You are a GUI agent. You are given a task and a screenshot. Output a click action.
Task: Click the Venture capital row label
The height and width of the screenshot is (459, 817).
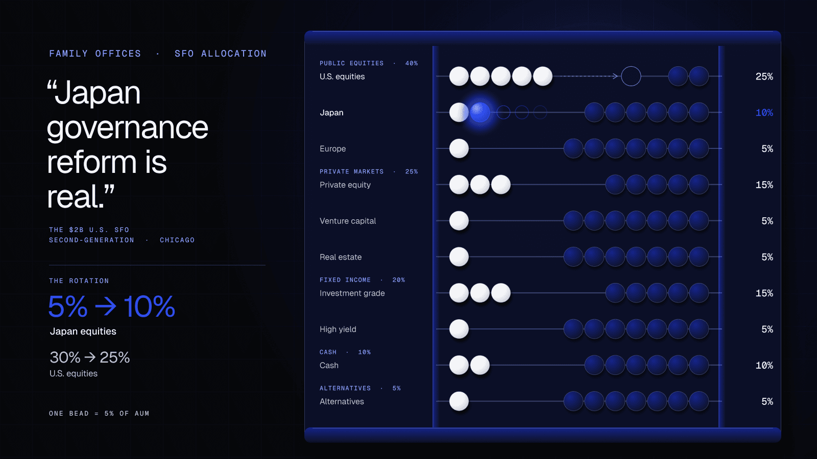348,221
